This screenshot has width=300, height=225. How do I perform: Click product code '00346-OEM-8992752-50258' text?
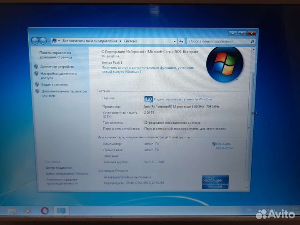145,183
